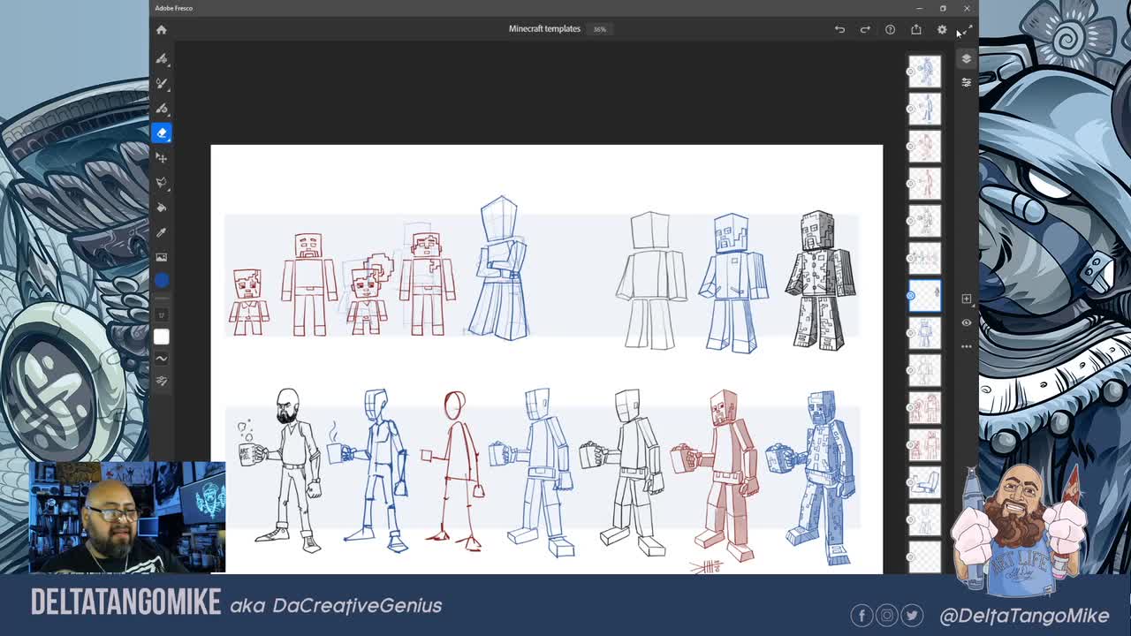Open the Fresco Home screen
The height and width of the screenshot is (636, 1131).
pos(162,29)
